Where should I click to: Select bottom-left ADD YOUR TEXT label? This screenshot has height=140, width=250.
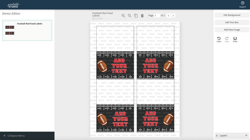(120, 119)
